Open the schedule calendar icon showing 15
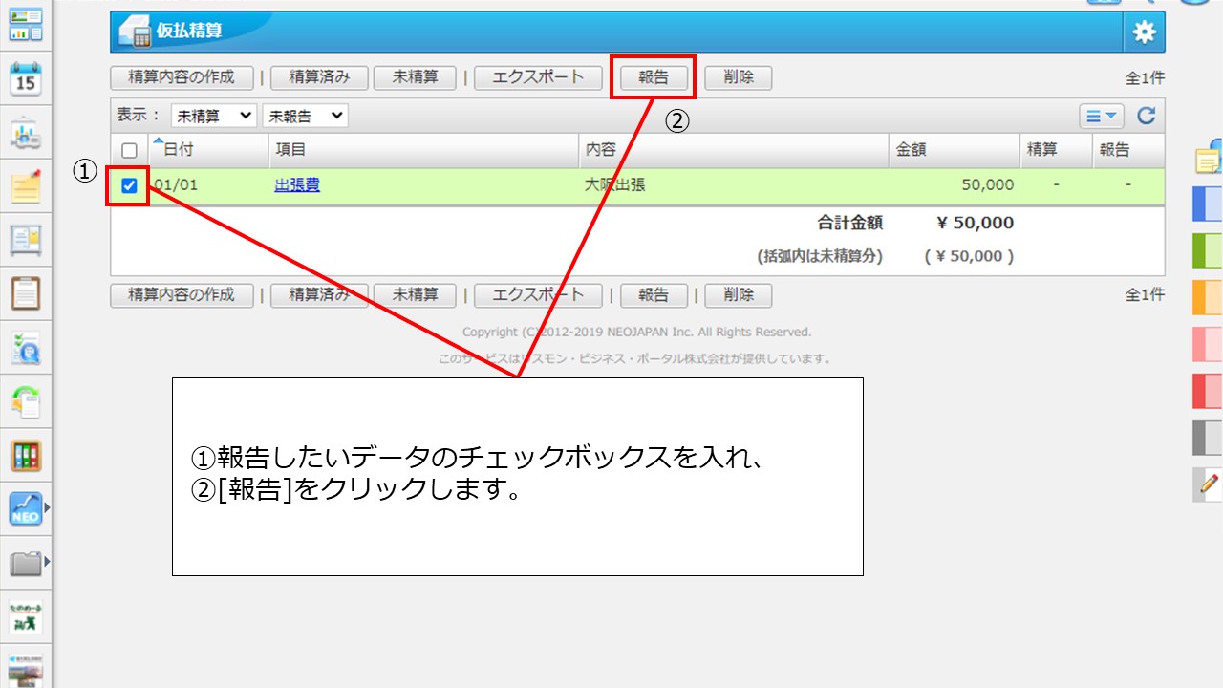 tap(26, 78)
